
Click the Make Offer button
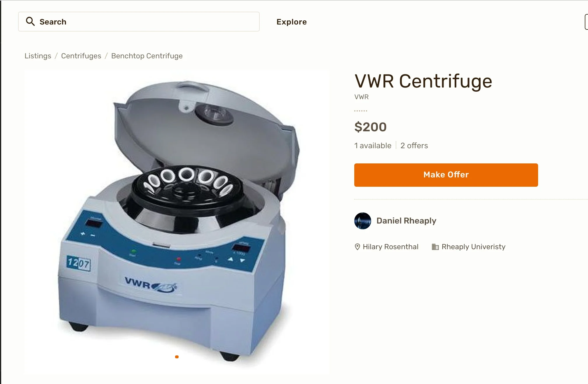tap(446, 175)
